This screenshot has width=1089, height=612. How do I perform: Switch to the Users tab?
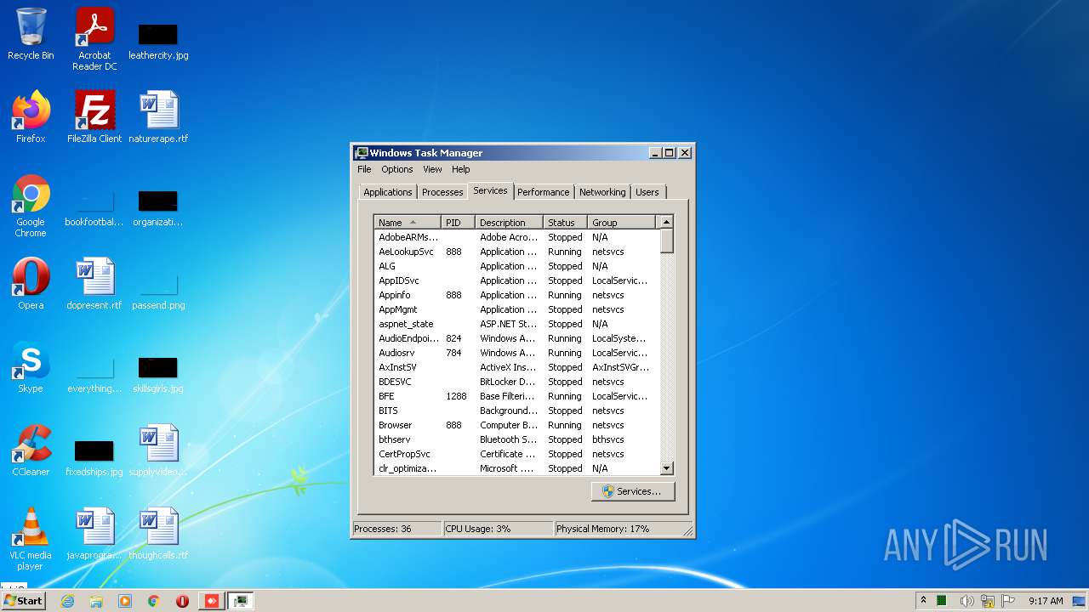coord(647,192)
